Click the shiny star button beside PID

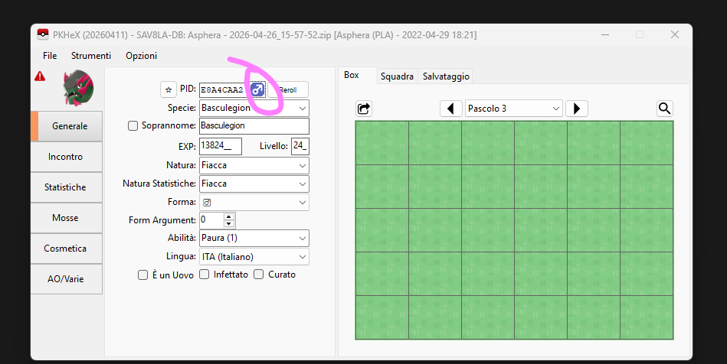pyautogui.click(x=169, y=89)
